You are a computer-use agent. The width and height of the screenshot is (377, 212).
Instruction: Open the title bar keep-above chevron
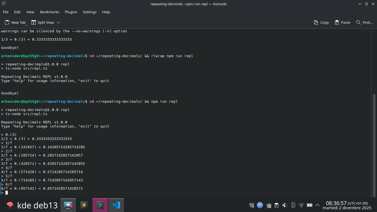(x=360, y=4)
